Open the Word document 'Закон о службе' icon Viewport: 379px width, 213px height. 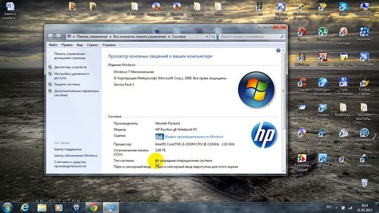pyautogui.click(x=9, y=11)
